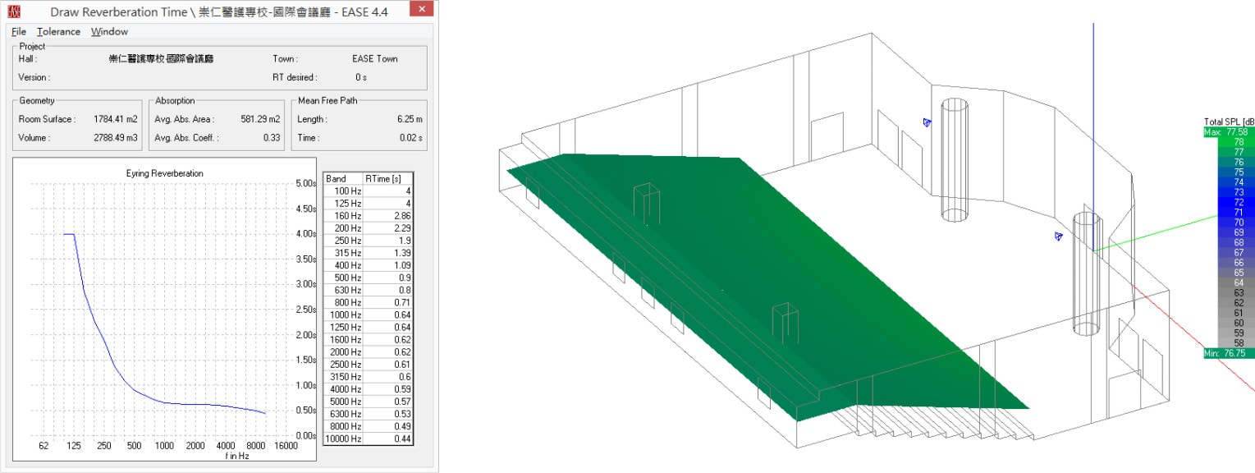The width and height of the screenshot is (1255, 473).
Task: Click the RTime value 2.29
Action: point(402,227)
